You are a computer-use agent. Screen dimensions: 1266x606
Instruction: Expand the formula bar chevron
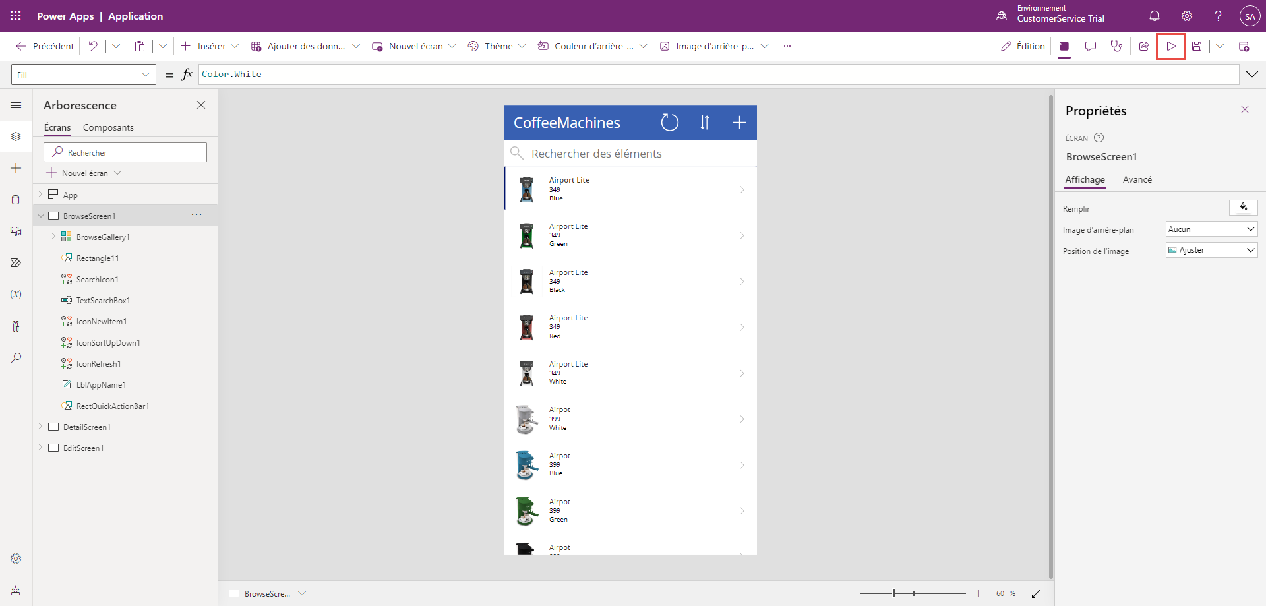[1251, 74]
